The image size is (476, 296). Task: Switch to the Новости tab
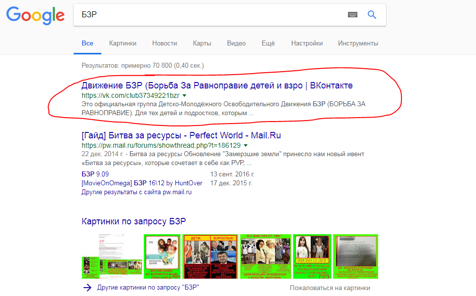coord(165,43)
